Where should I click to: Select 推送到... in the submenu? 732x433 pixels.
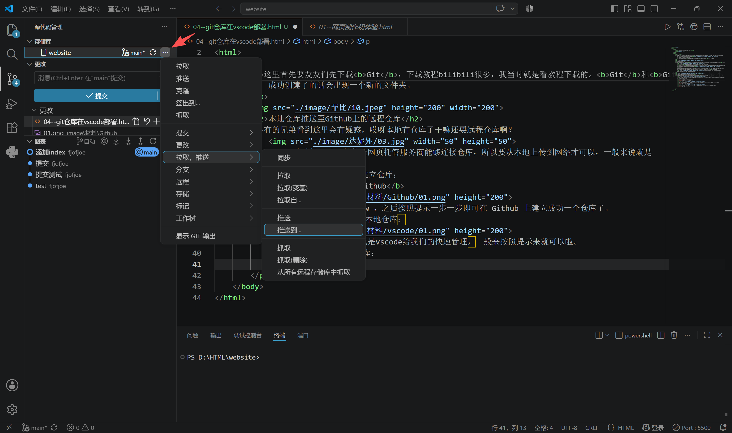pyautogui.click(x=313, y=230)
